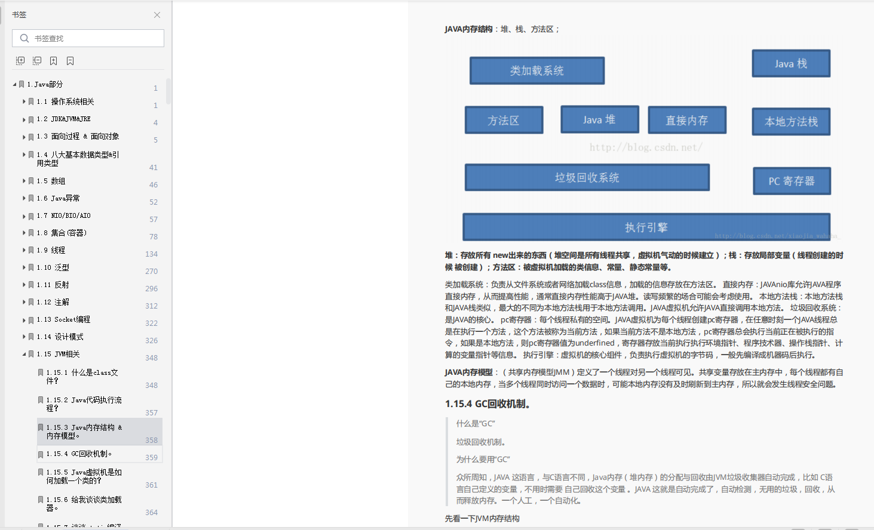Screen dimensions: 874x530
Task: Expand the 1.10 泛型 bookmark
Action: click(24, 267)
